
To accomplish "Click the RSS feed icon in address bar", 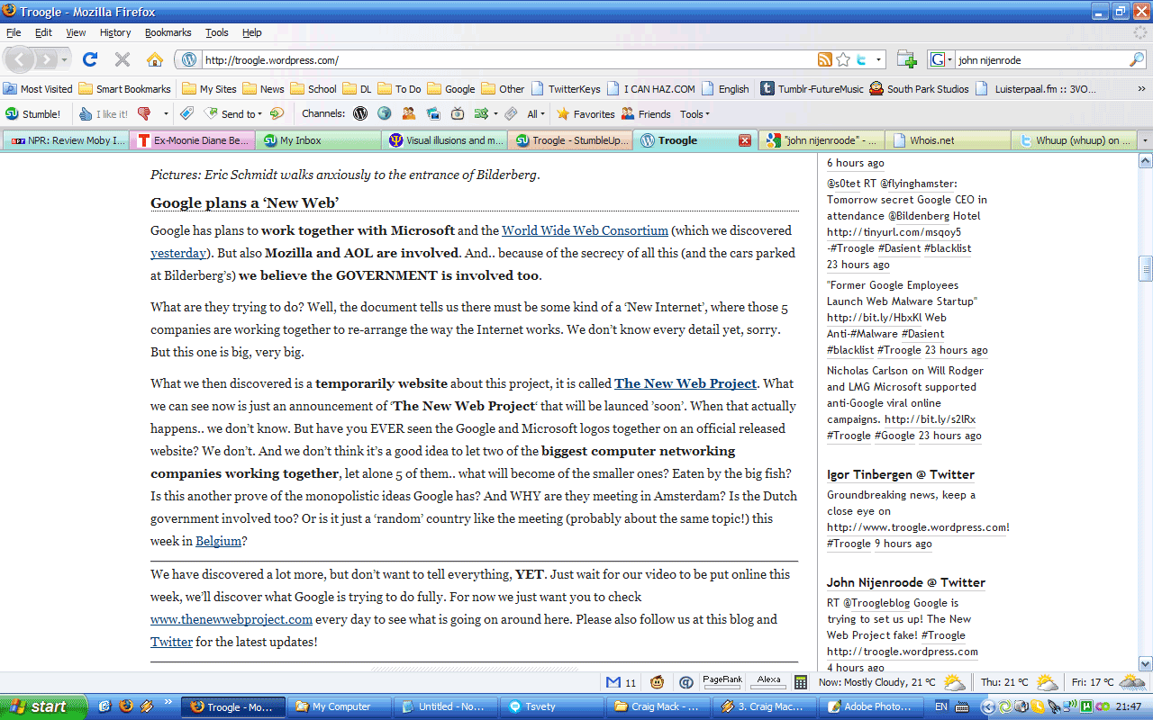I will click(824, 59).
